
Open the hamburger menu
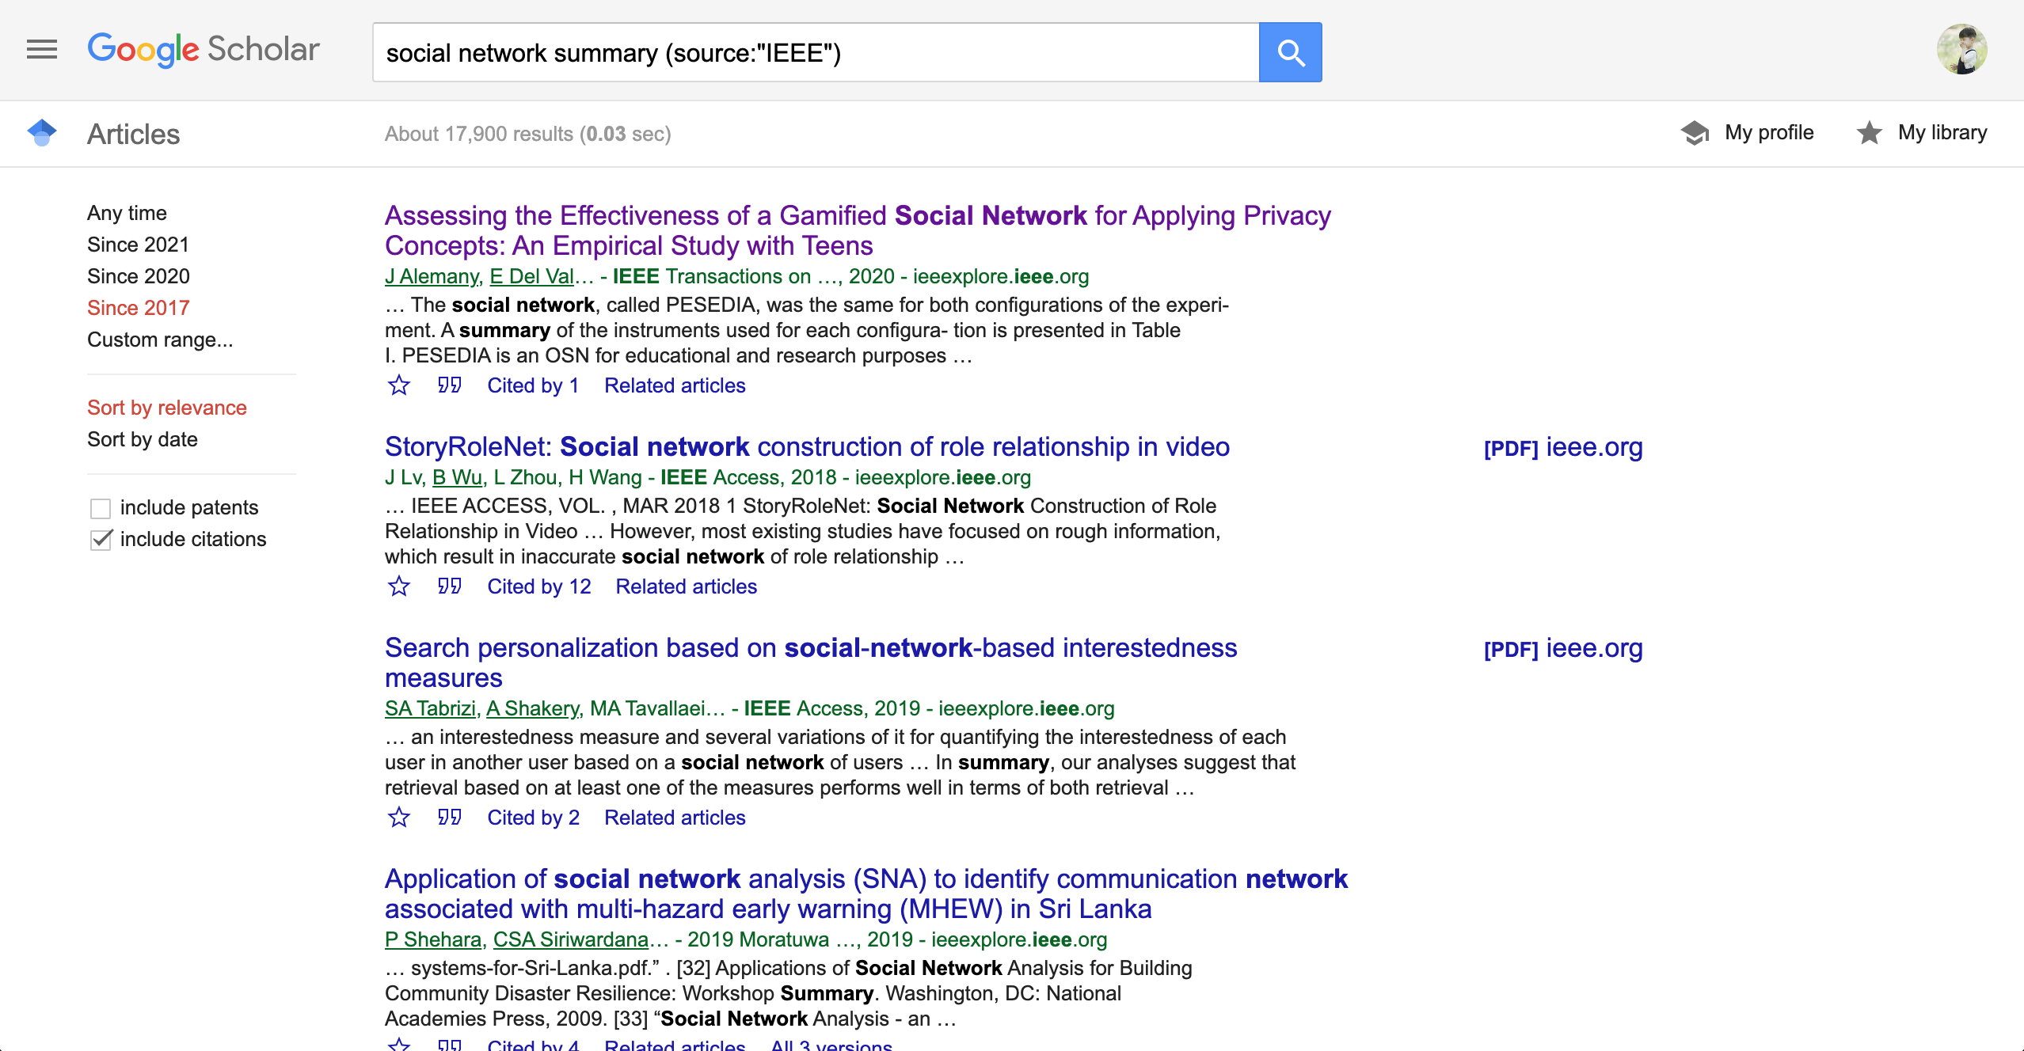[42, 50]
